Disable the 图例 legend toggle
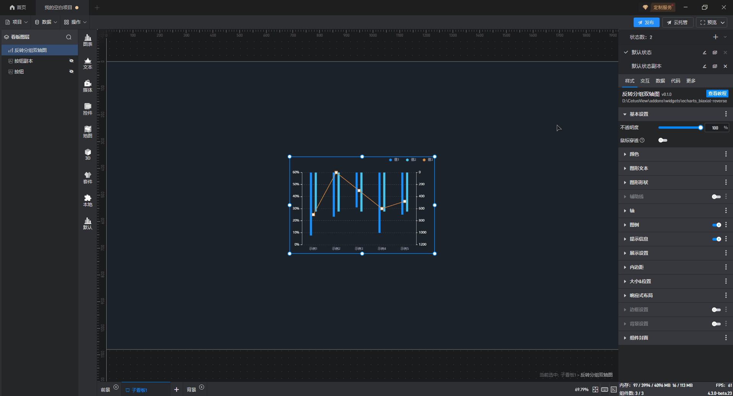 point(716,225)
